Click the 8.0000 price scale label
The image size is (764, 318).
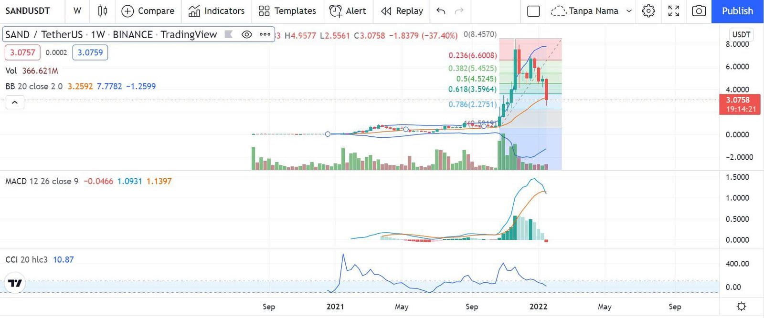pos(737,44)
